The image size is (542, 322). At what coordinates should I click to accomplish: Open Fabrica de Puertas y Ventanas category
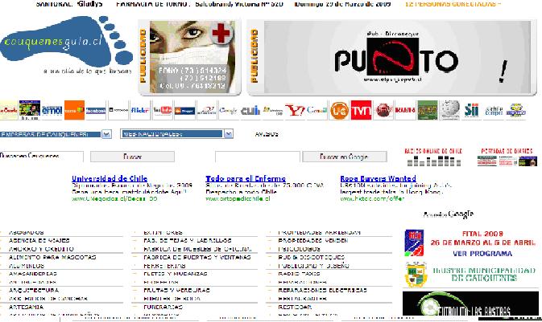click(x=197, y=257)
